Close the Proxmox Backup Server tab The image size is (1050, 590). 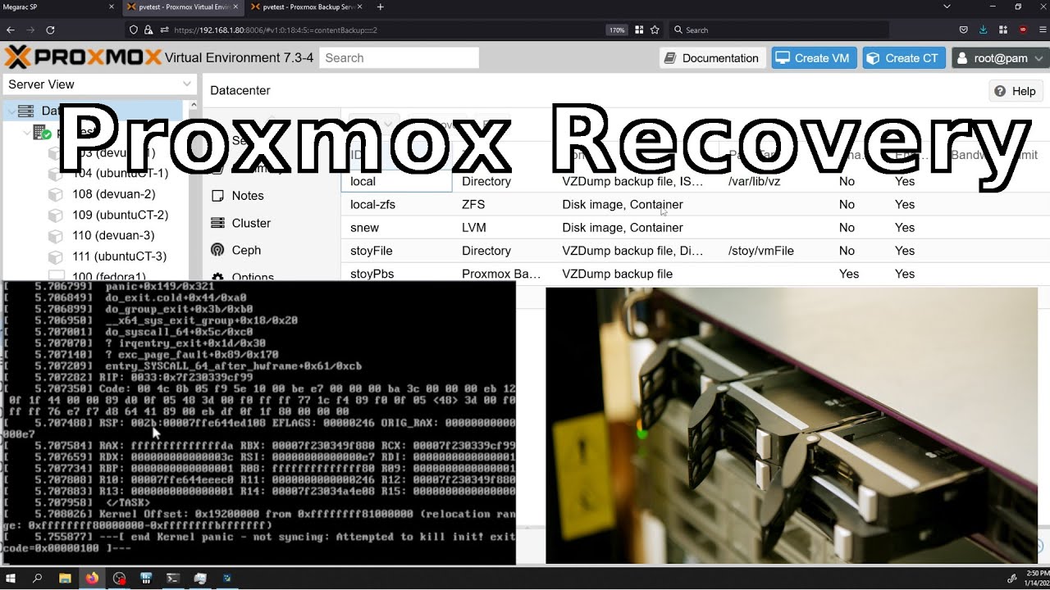click(358, 7)
